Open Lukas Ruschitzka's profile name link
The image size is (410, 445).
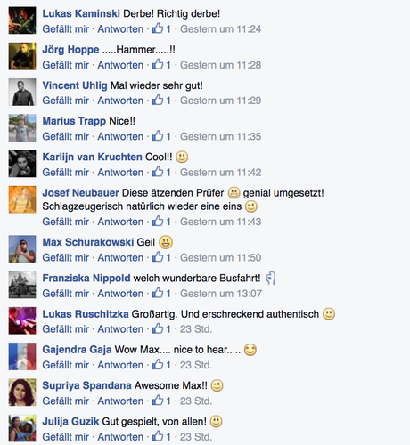pyautogui.click(x=86, y=314)
